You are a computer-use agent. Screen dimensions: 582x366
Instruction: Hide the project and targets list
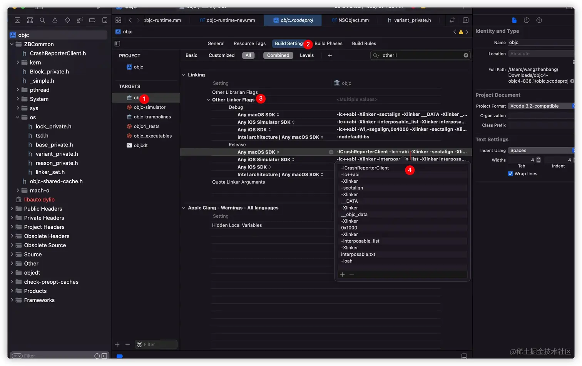click(x=117, y=43)
